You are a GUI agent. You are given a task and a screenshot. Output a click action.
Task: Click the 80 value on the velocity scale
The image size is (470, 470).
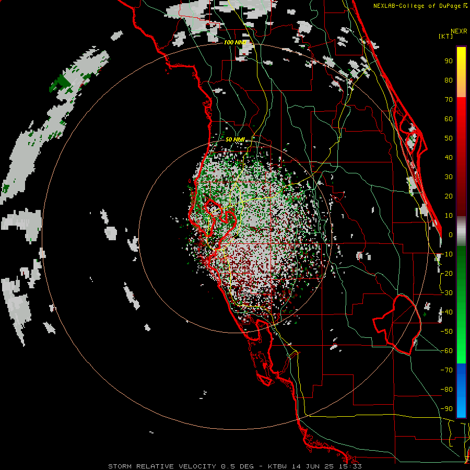[x=449, y=80]
